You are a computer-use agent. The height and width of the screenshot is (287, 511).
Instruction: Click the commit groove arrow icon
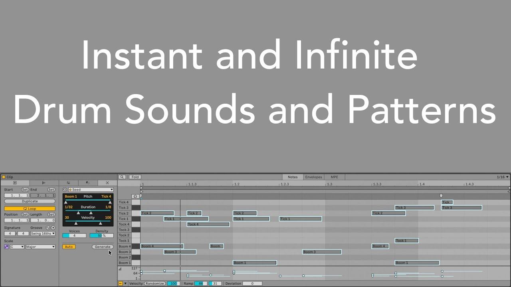tap(53, 228)
